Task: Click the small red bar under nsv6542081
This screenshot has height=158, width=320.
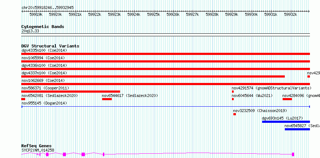Action: coord(23,99)
